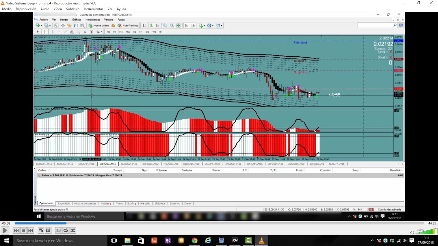This screenshot has width=438, height=246.
Task: Play the video in VLC
Action: click(5, 231)
